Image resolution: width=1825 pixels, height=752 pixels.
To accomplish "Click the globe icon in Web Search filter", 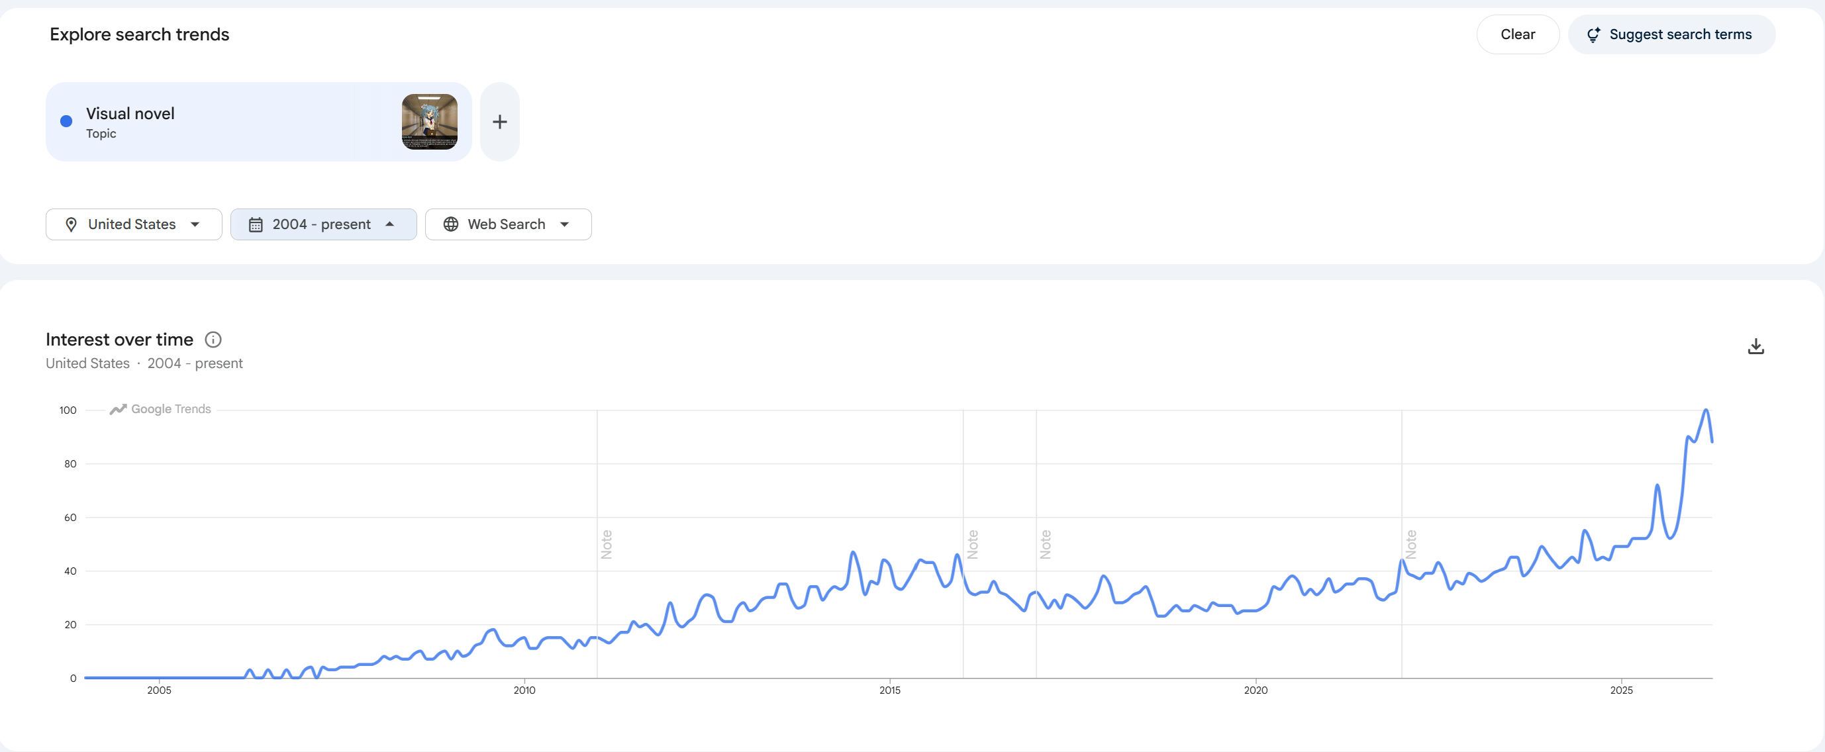I will 450,224.
